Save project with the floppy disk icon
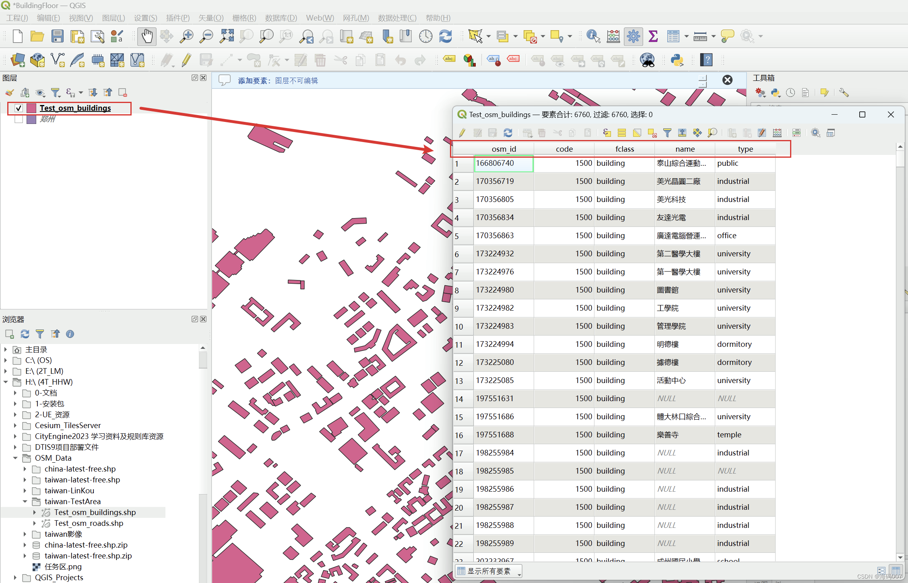The image size is (908, 583). pyautogui.click(x=57, y=37)
